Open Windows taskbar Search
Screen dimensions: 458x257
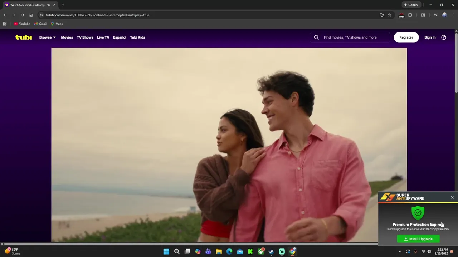177,252
